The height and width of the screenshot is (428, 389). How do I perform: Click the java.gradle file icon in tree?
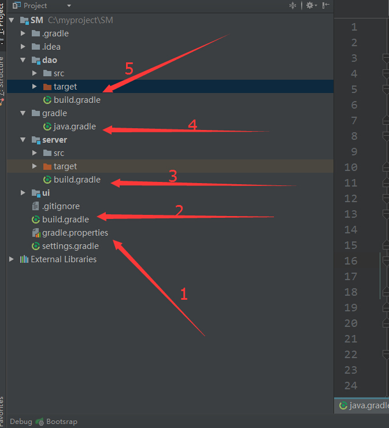click(x=47, y=126)
